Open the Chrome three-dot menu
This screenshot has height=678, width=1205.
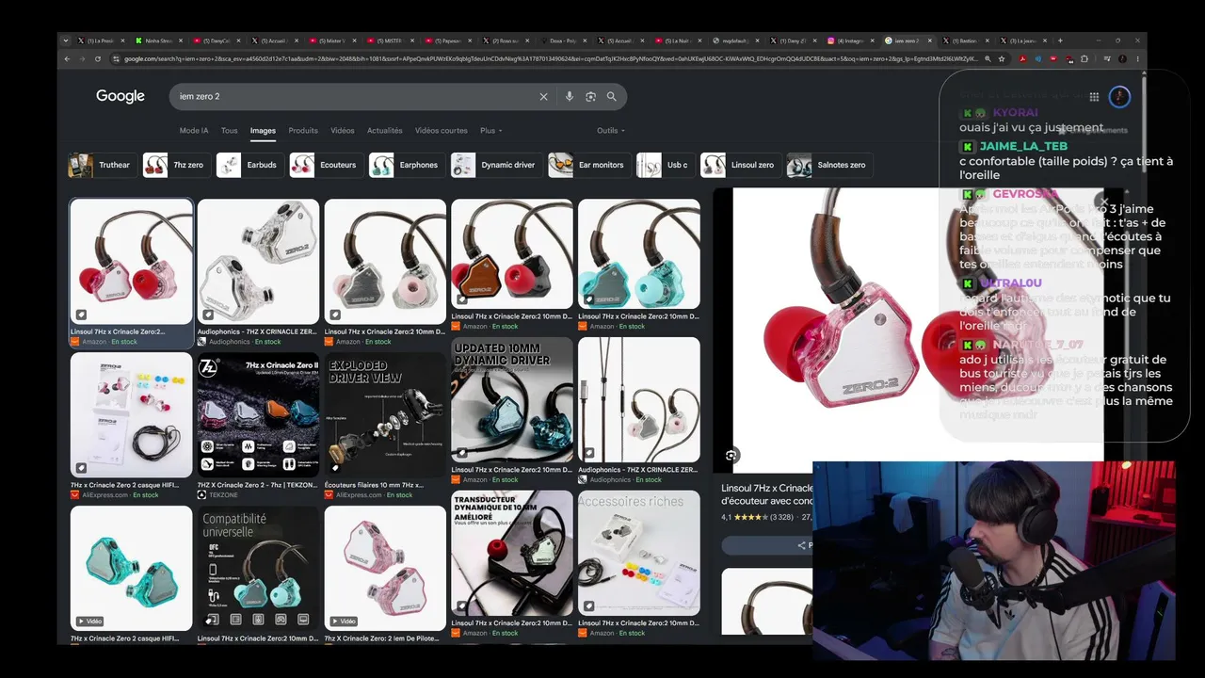(1136, 58)
